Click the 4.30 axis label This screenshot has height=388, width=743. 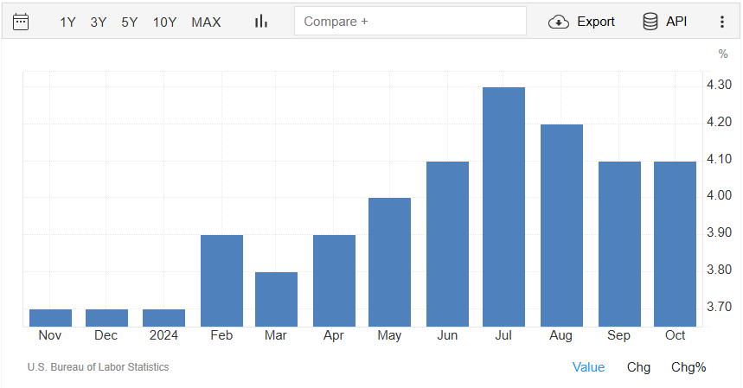tap(719, 85)
